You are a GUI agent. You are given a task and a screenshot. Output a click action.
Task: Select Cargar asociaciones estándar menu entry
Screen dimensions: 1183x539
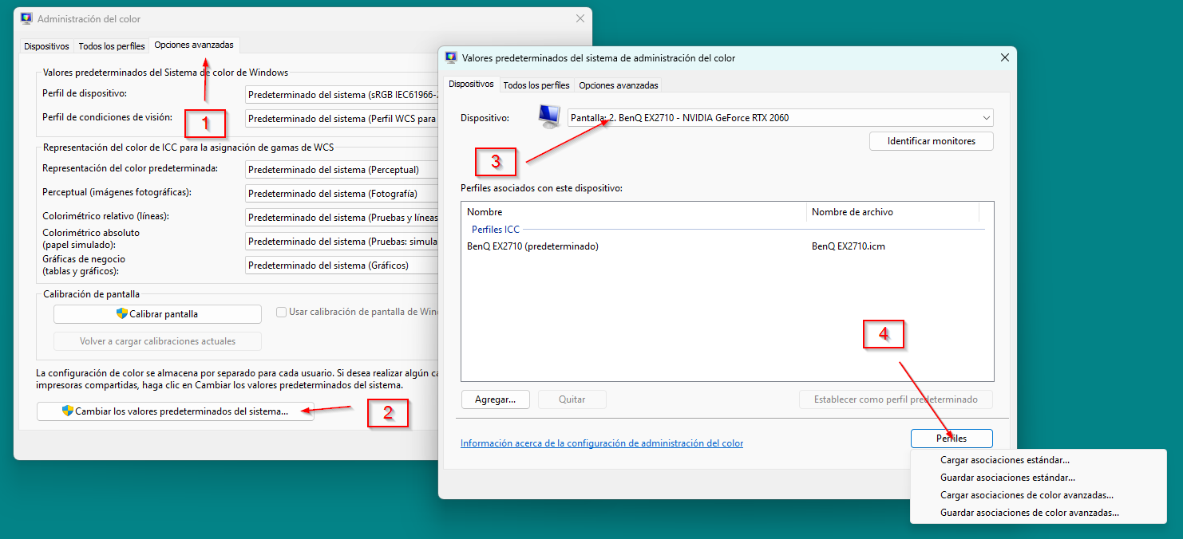coord(1005,460)
